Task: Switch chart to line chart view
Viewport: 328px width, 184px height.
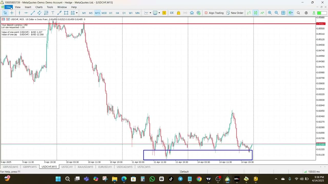Action: (x=262, y=13)
